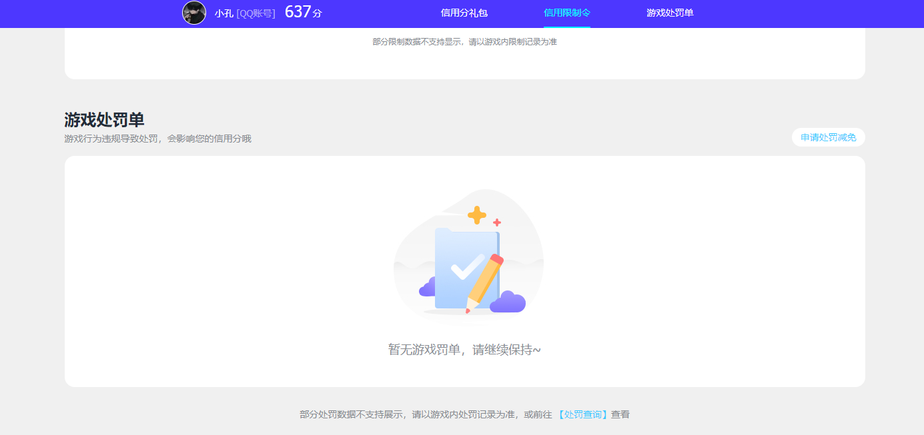
Task: Click the orange plus decoration in the illustration
Action: click(478, 214)
